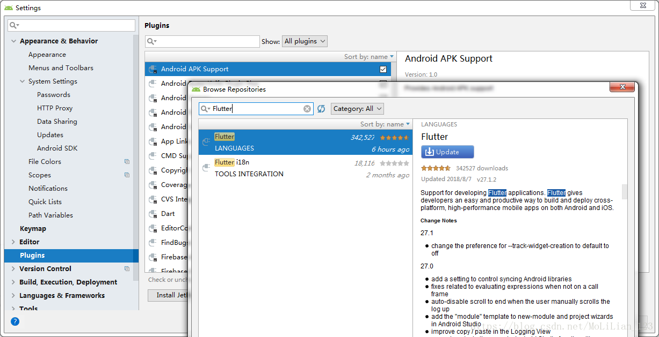Open Path Variables settings
The height and width of the screenshot is (337, 659).
(50, 215)
